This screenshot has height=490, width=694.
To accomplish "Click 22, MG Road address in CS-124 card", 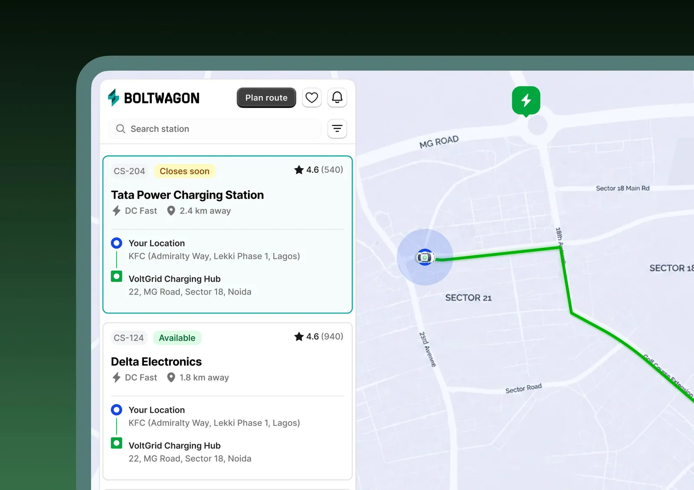I will click(x=190, y=458).
